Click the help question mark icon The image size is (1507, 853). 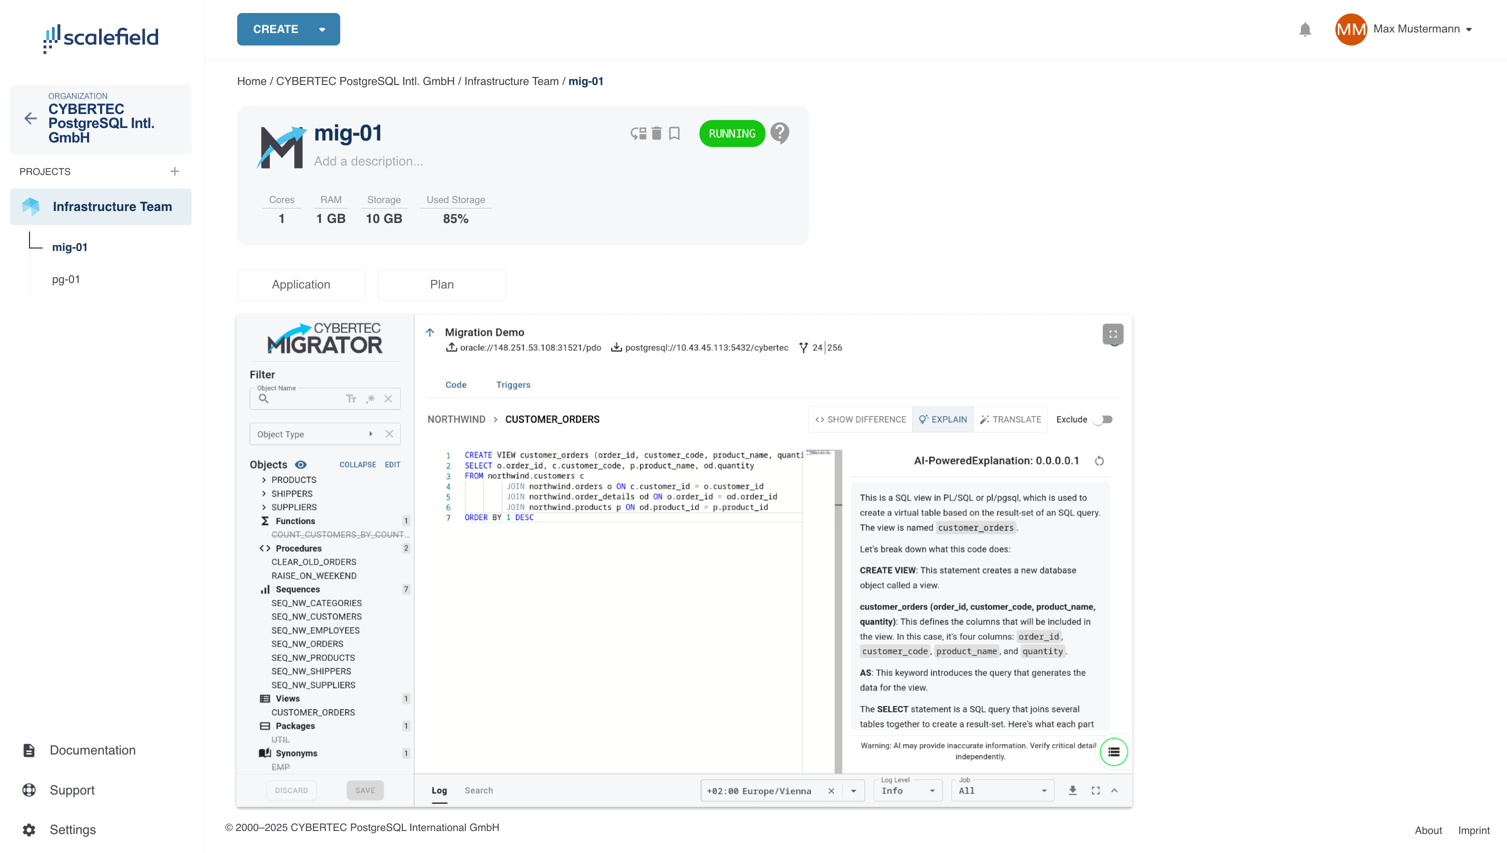pos(780,133)
